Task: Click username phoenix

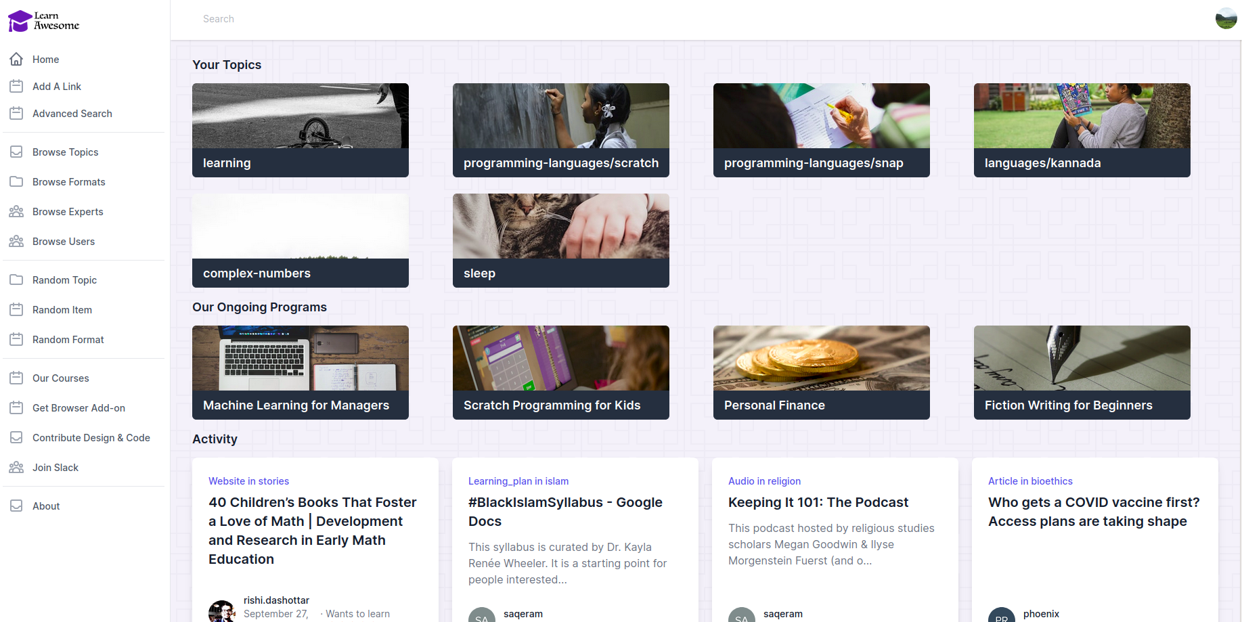Action: coord(1041,614)
